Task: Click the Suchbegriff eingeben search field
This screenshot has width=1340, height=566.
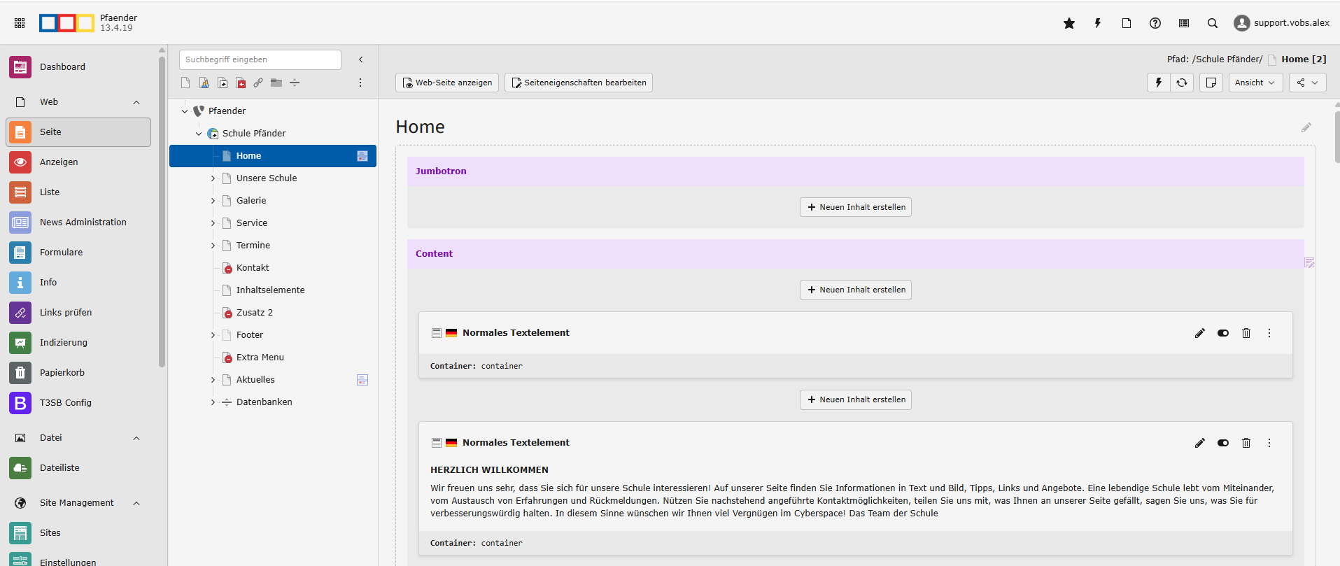Action: coord(260,59)
